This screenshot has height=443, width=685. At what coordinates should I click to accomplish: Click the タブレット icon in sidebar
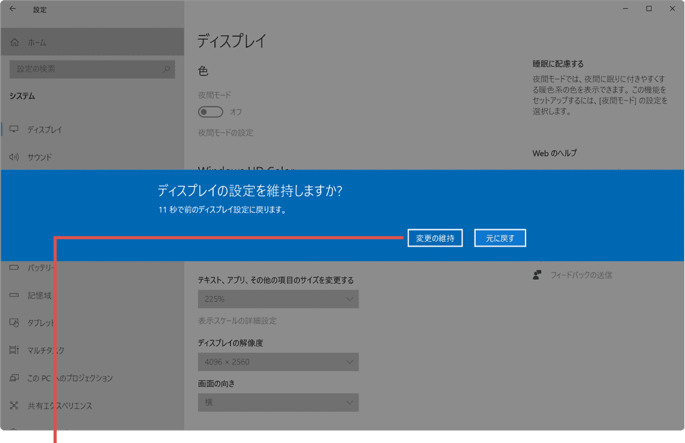[x=14, y=323]
